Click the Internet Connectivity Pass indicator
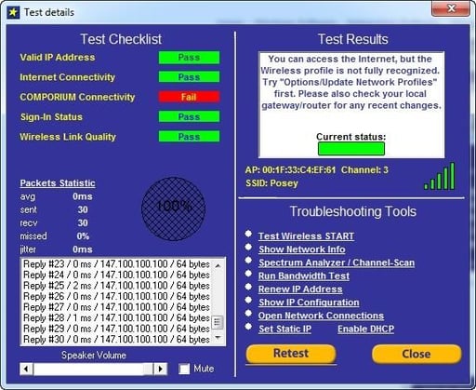The width and height of the screenshot is (476, 390). [189, 77]
